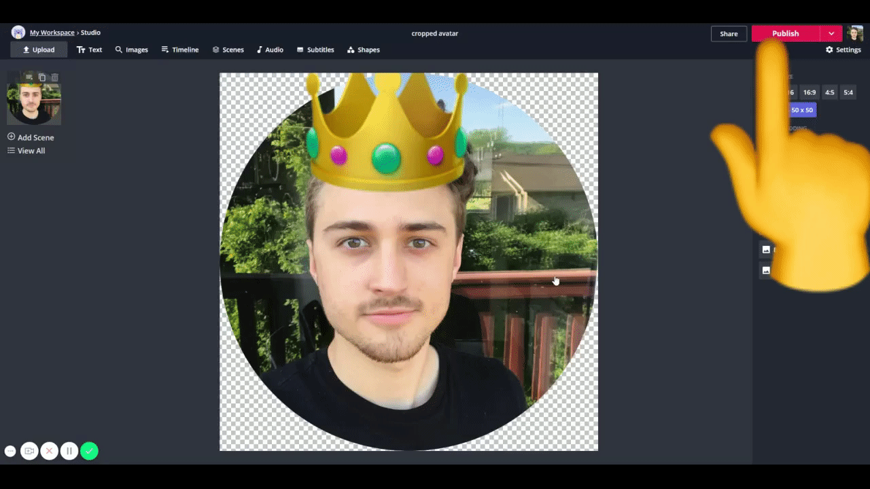Click the recorder camera button
The width and height of the screenshot is (870, 489).
pos(29,451)
